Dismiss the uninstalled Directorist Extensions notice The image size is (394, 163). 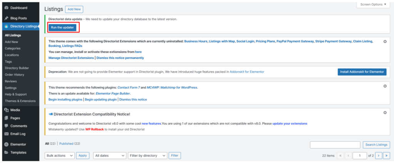385,41
